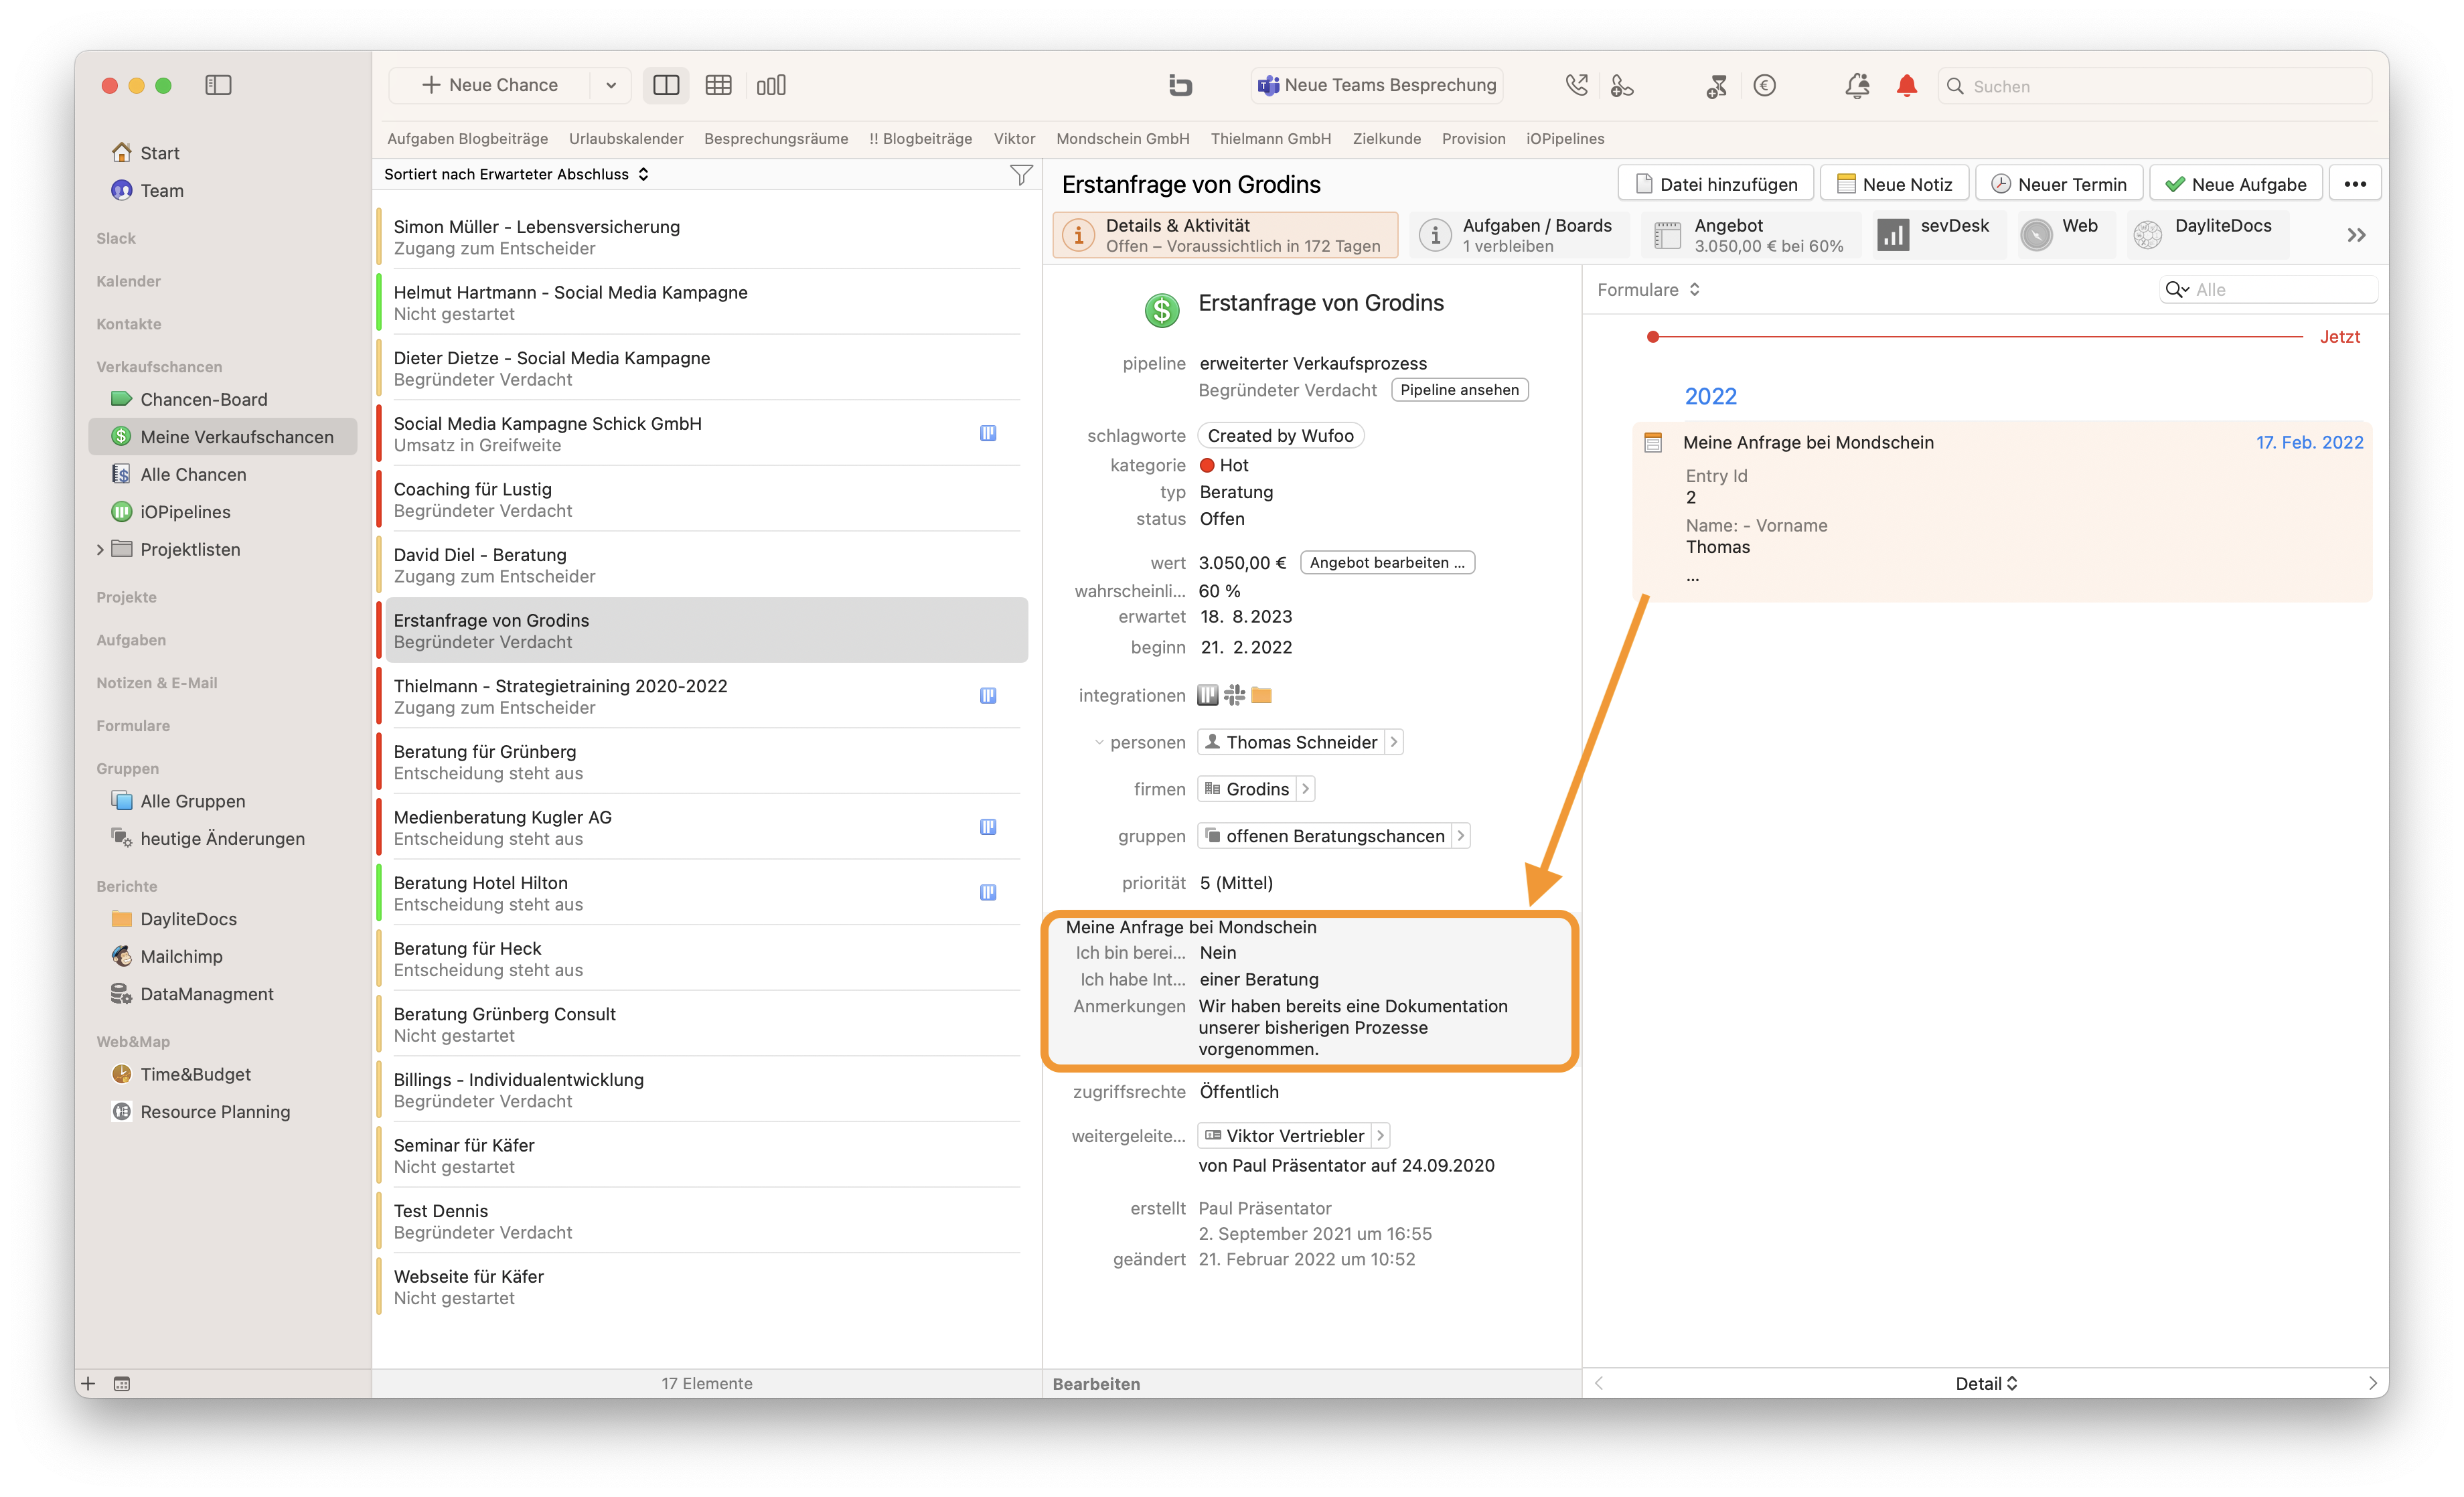The image size is (2464, 1497).
Task: Expand the Projektlisten folder
Action: coord(100,549)
